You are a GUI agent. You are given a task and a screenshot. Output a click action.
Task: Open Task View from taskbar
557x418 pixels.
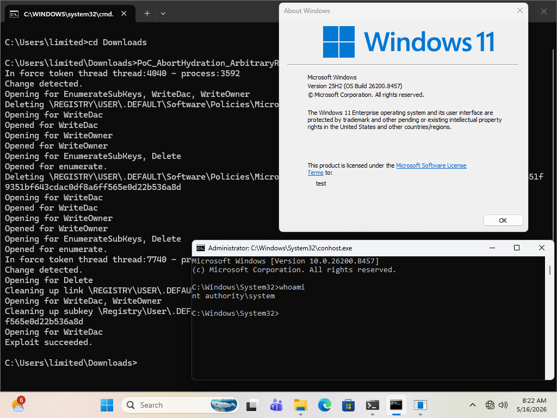252,405
